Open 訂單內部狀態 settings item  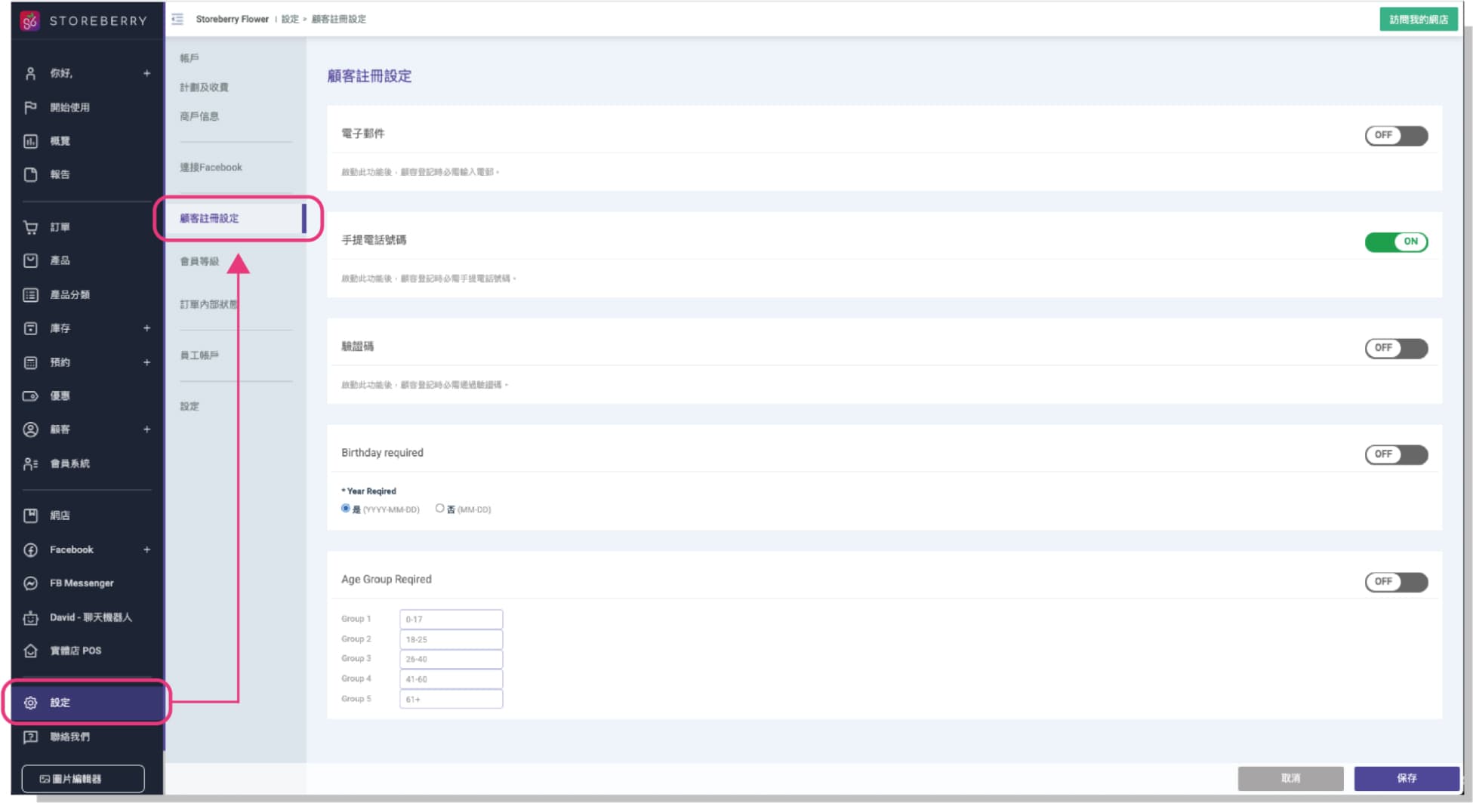pos(209,304)
